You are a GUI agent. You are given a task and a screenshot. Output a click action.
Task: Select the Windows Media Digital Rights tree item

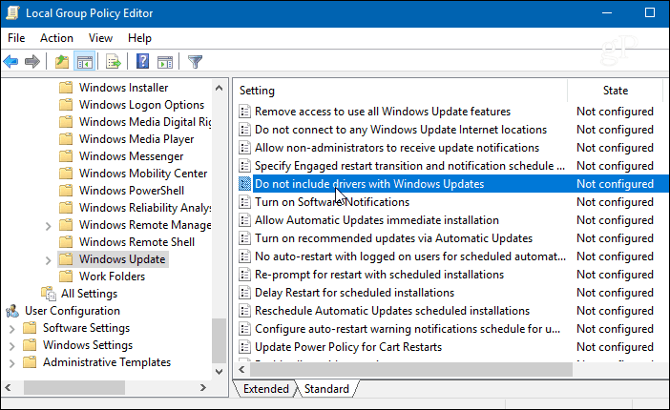click(x=145, y=122)
